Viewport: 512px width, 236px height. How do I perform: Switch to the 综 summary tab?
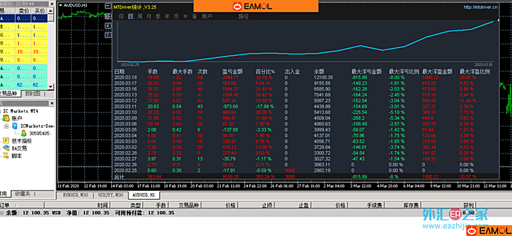point(121,16)
